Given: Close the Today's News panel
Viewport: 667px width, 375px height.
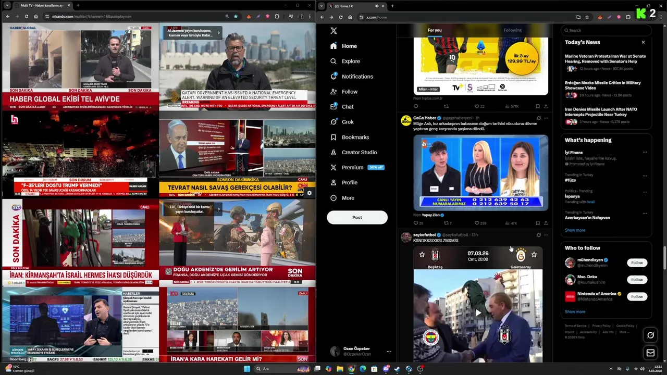Looking at the screenshot, I should pyautogui.click(x=643, y=42).
